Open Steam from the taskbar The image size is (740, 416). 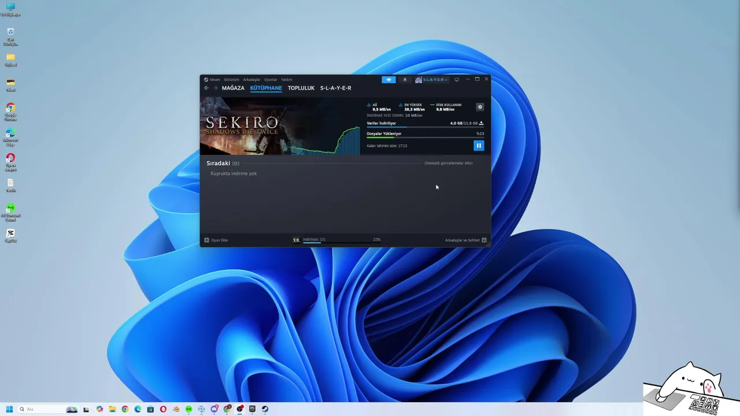[265, 409]
